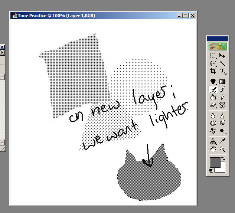This screenshot has width=235, height=213.
Task: Choose the Lasso tool
Action: [213, 63]
